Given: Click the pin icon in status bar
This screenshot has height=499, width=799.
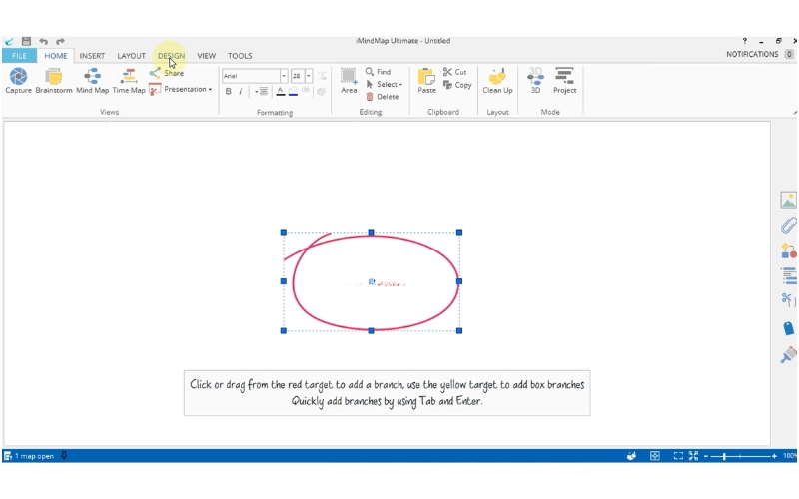Looking at the screenshot, I should pos(64,456).
